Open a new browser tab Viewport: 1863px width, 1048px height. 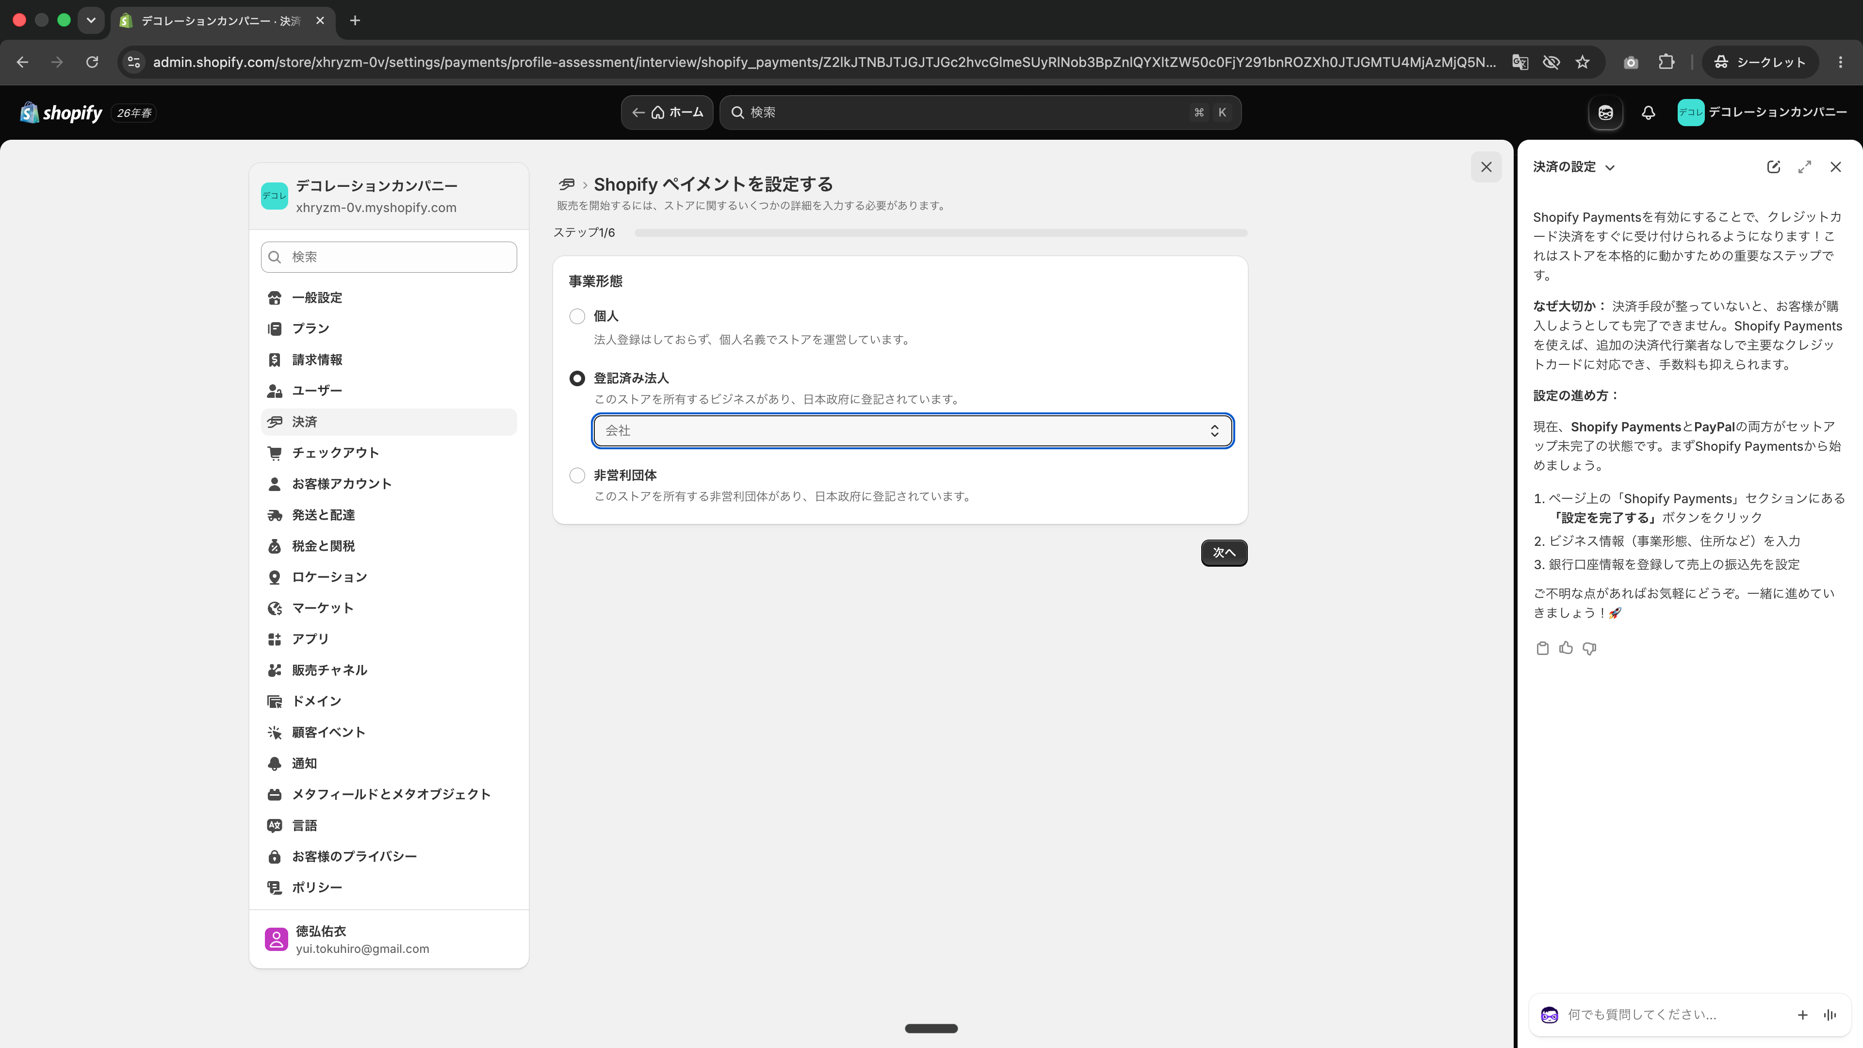click(x=354, y=20)
